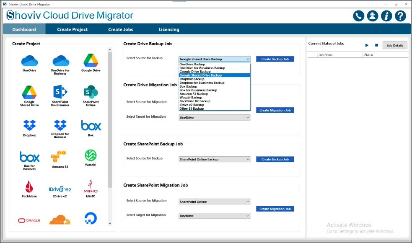Choose Amazon S3 Backup option

(215, 93)
